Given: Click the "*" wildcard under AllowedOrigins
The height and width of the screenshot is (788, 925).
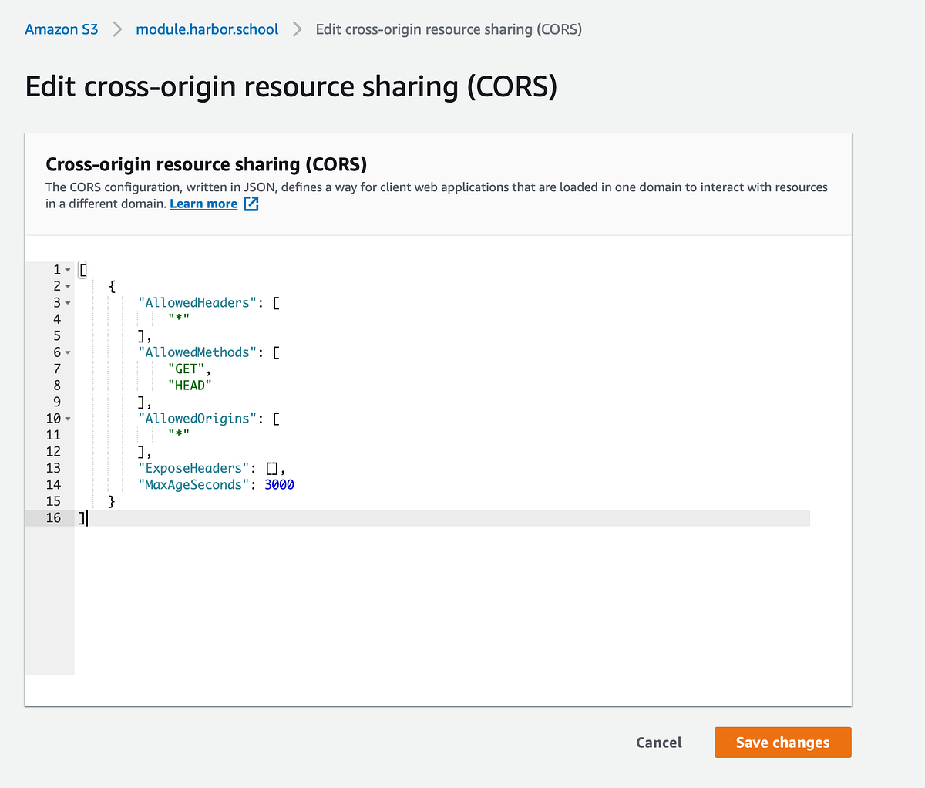Looking at the screenshot, I should [177, 434].
